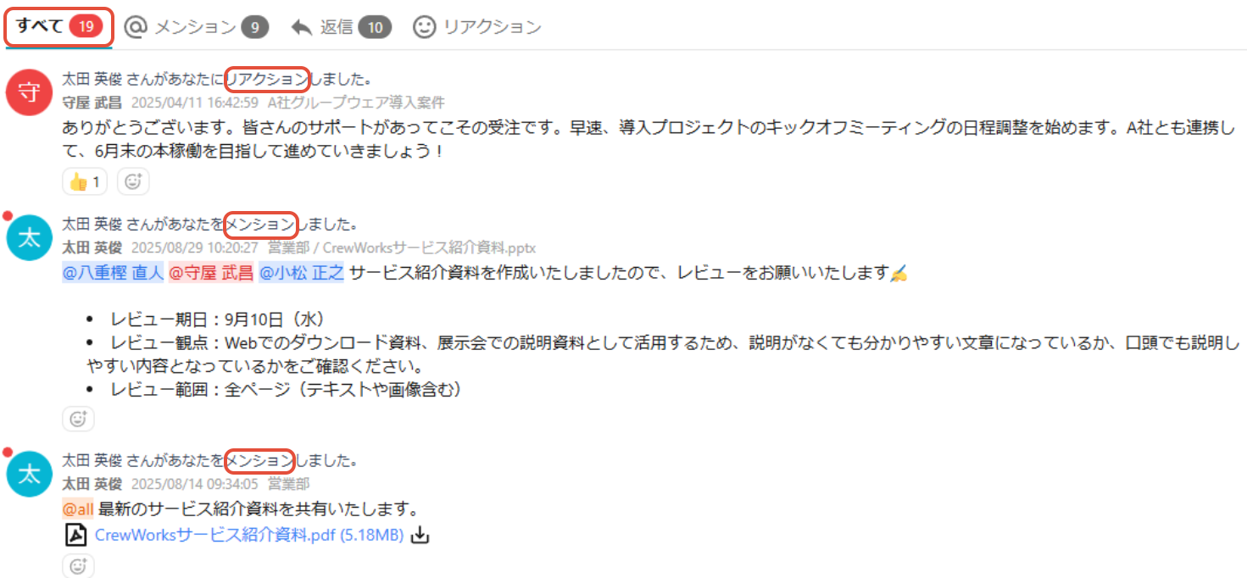Download CrewWorksサービス紹介資料.pdf via download icon

coord(421,536)
